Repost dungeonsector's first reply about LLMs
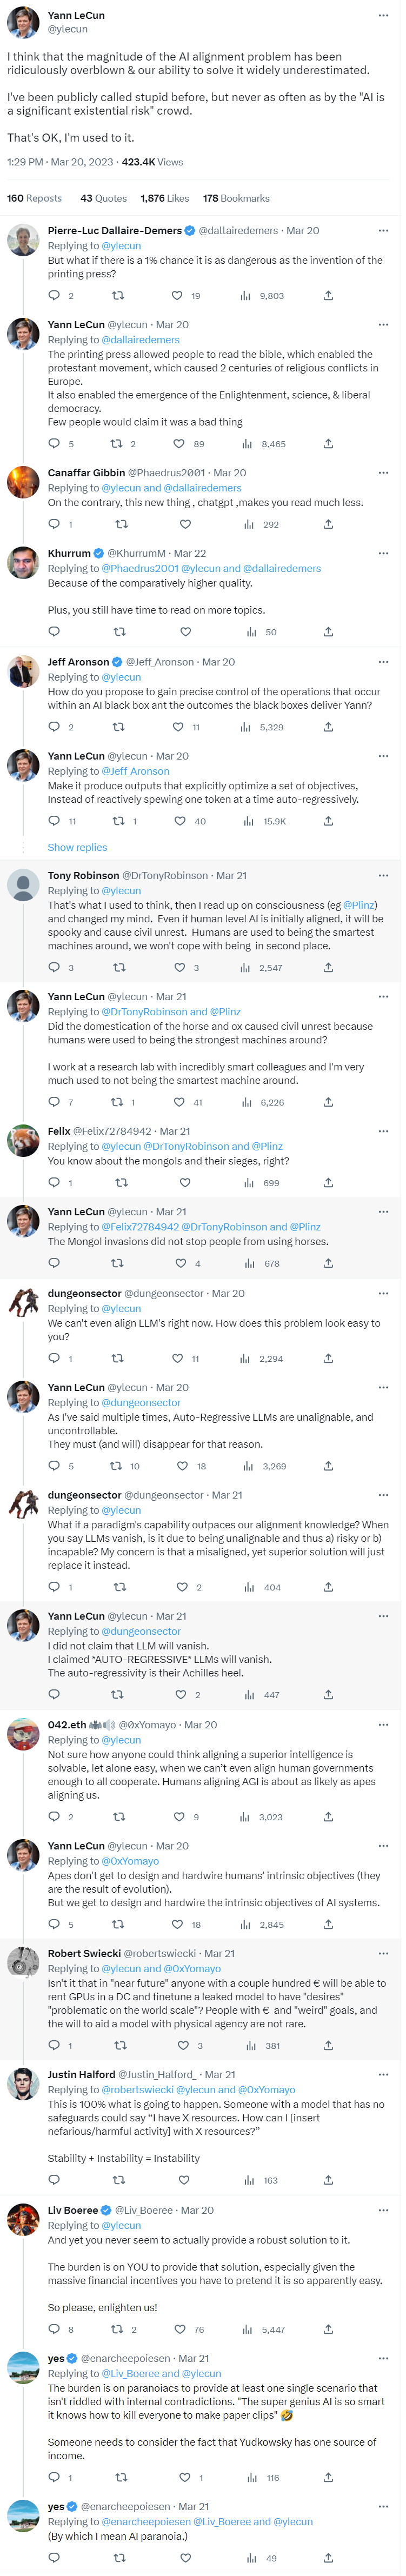The image size is (406, 2576). click(x=117, y=1359)
